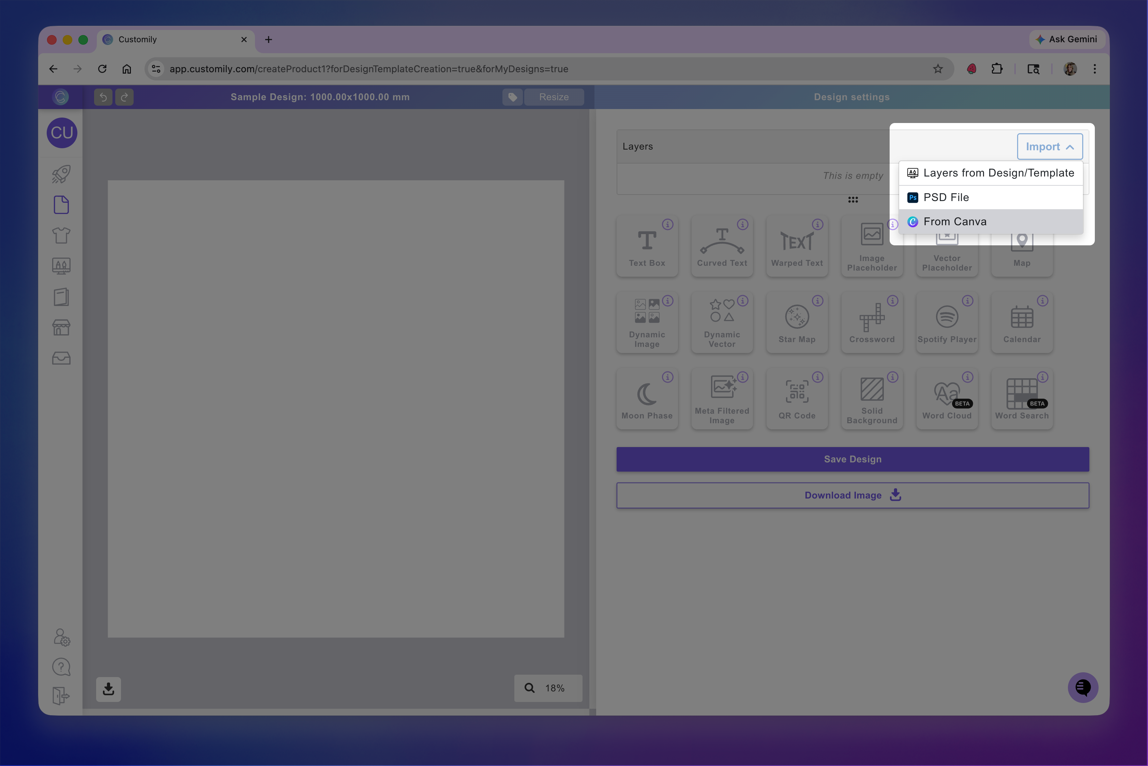
Task: Open the storefront section
Action: tap(61, 327)
